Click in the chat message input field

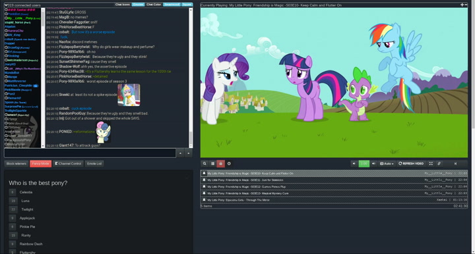pos(90,153)
